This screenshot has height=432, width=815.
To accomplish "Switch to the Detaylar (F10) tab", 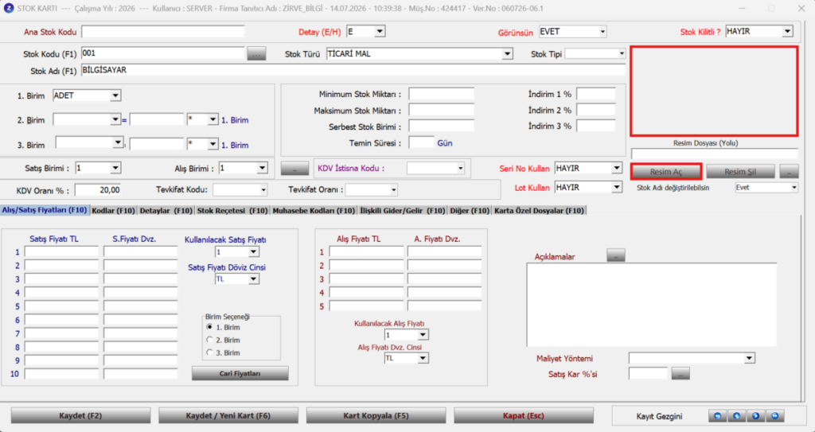I will tap(166, 211).
